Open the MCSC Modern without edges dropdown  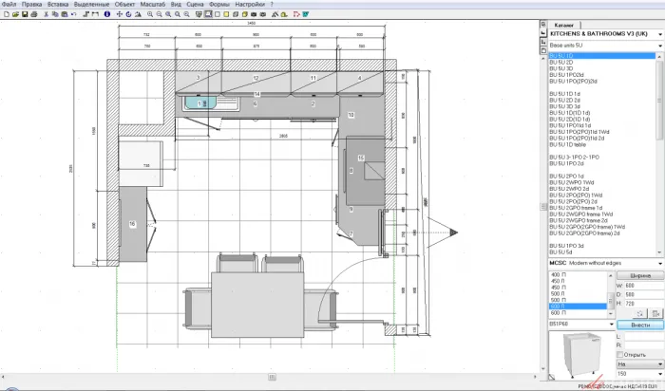pyautogui.click(x=659, y=263)
